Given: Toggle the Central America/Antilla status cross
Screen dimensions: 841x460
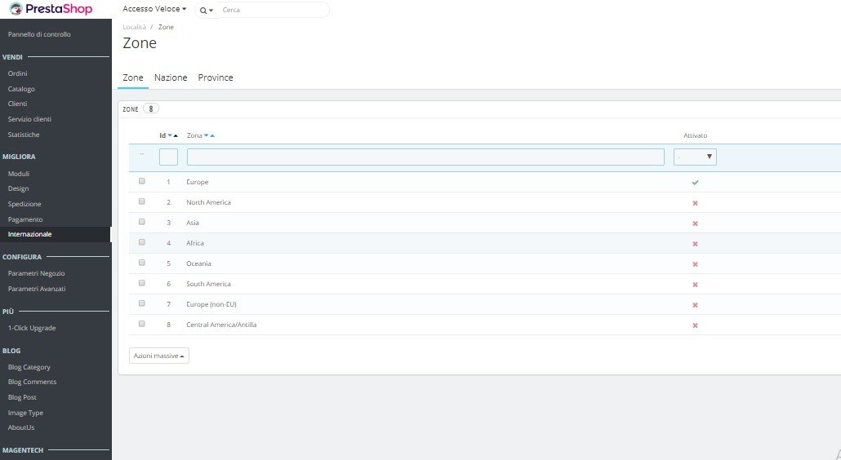Looking at the screenshot, I should coord(695,325).
